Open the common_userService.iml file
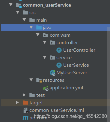The image size is (110, 122). pyautogui.click(x=57, y=110)
